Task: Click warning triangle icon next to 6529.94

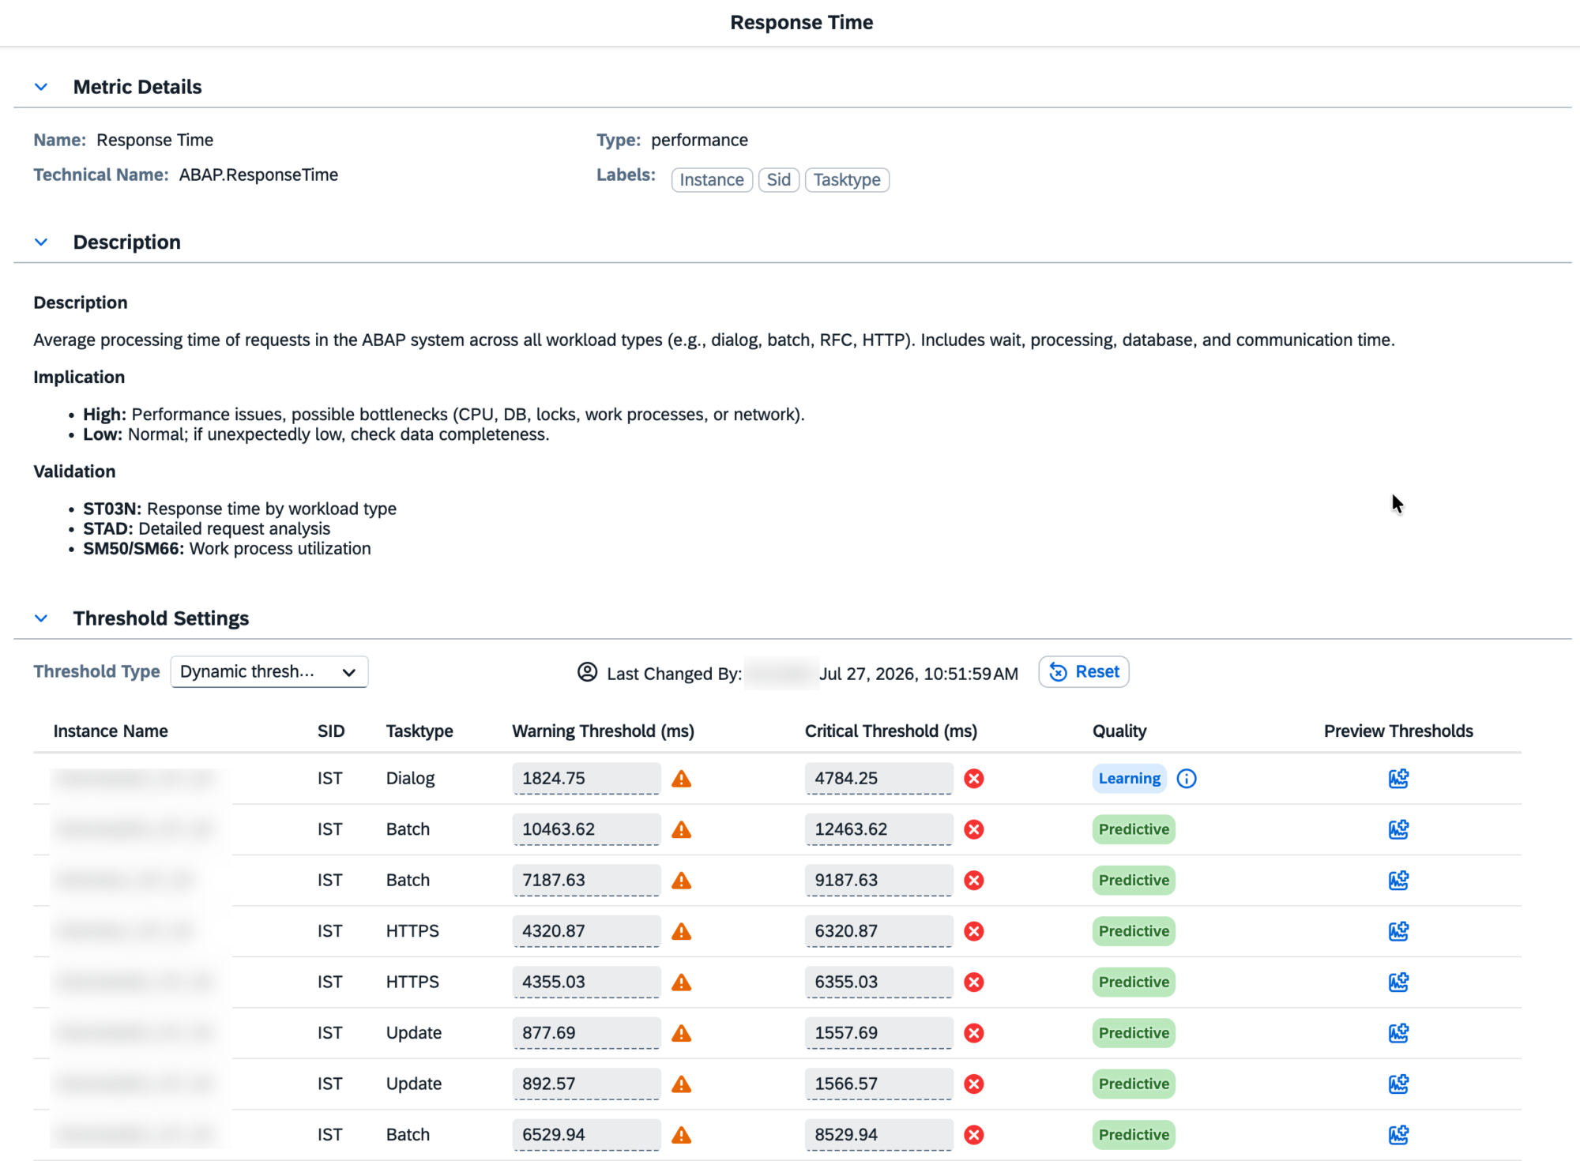Action: [682, 1136]
